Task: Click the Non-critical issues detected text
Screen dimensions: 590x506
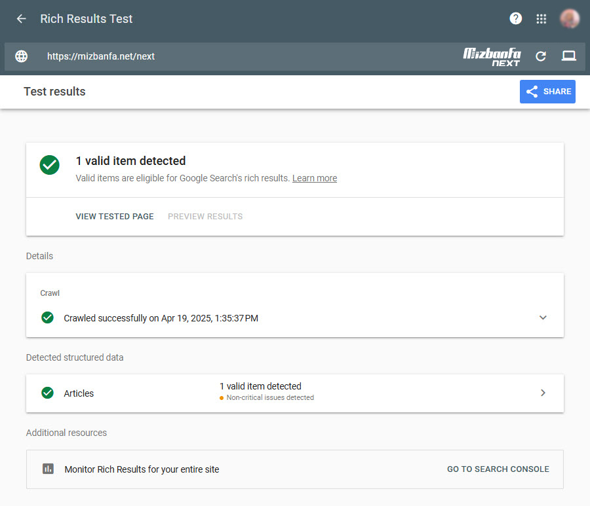Action: coord(270,397)
